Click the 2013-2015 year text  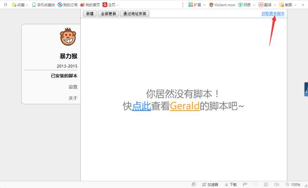[x=67, y=66]
